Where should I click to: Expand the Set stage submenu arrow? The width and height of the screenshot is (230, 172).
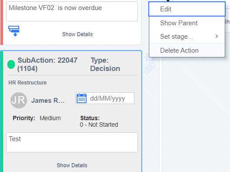[216, 36]
